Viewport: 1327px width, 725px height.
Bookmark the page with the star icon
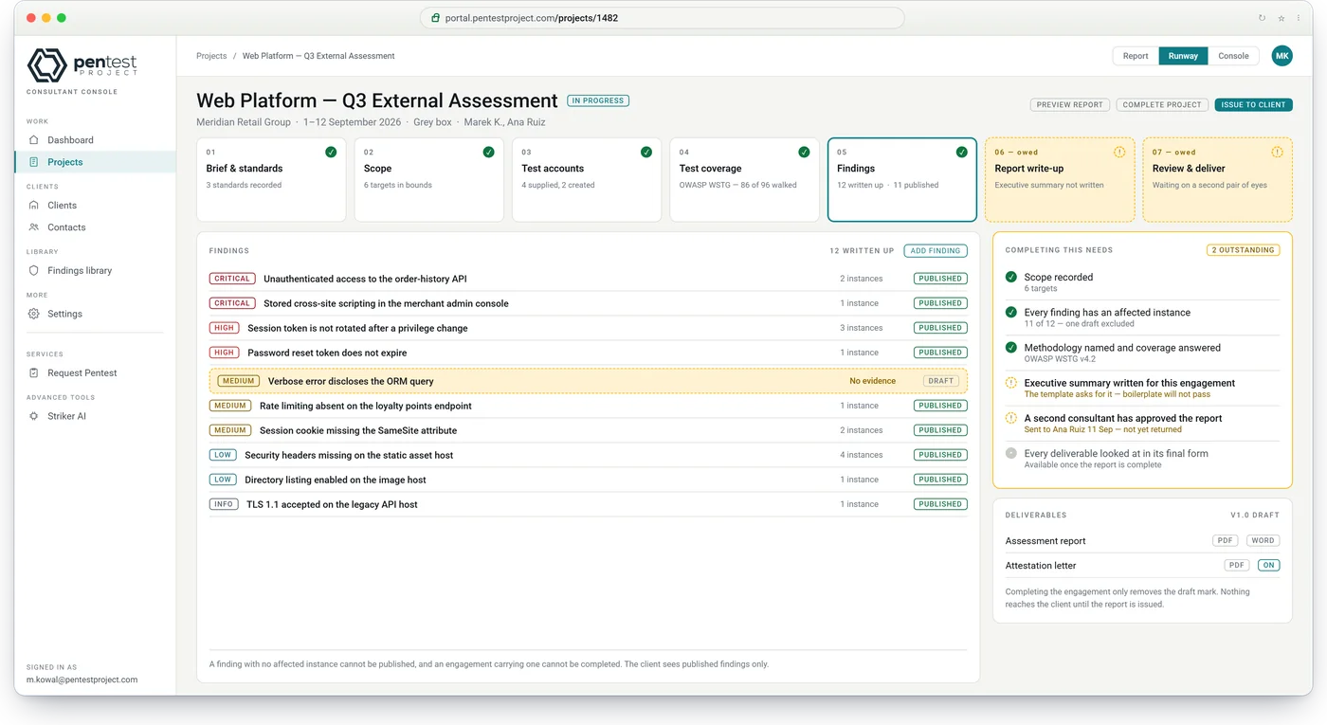point(1282,18)
